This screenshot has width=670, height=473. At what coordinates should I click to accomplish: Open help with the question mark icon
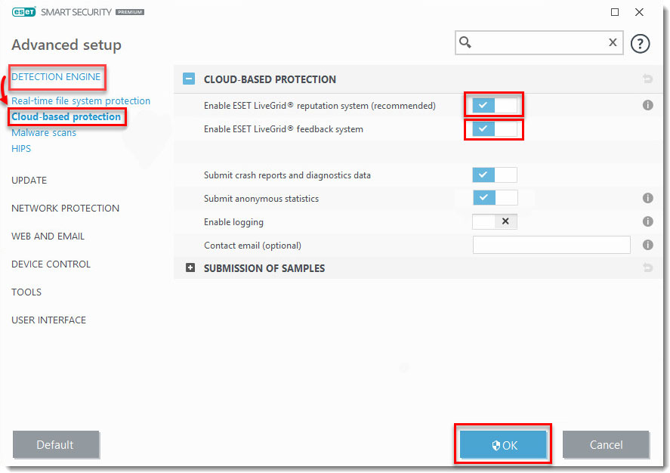click(x=640, y=44)
